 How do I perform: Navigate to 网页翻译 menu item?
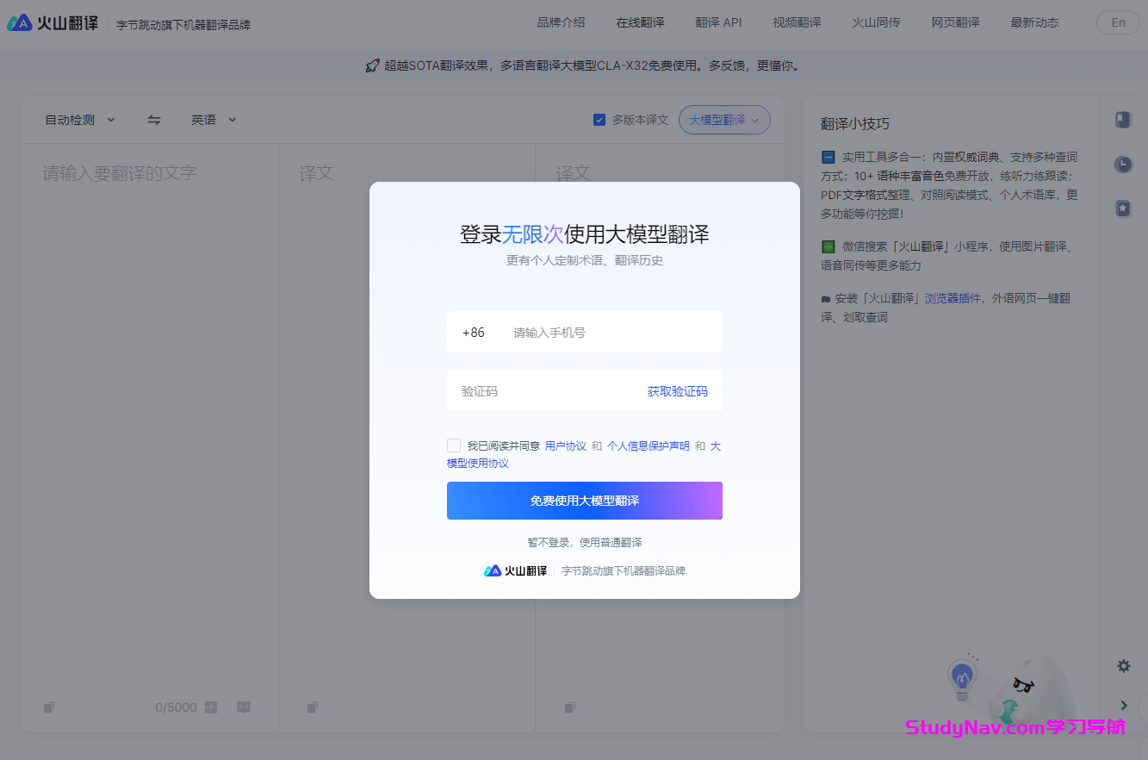coord(955,22)
